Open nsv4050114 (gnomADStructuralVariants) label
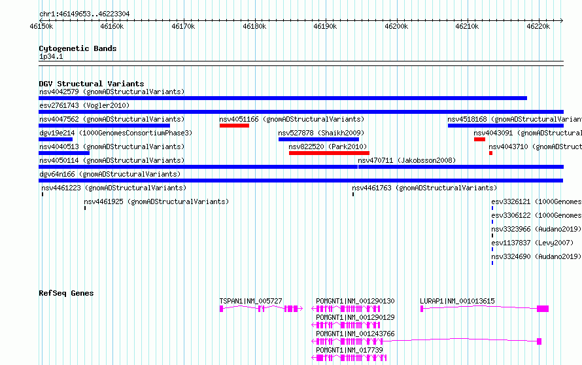This screenshot has height=365, width=582. point(112,160)
